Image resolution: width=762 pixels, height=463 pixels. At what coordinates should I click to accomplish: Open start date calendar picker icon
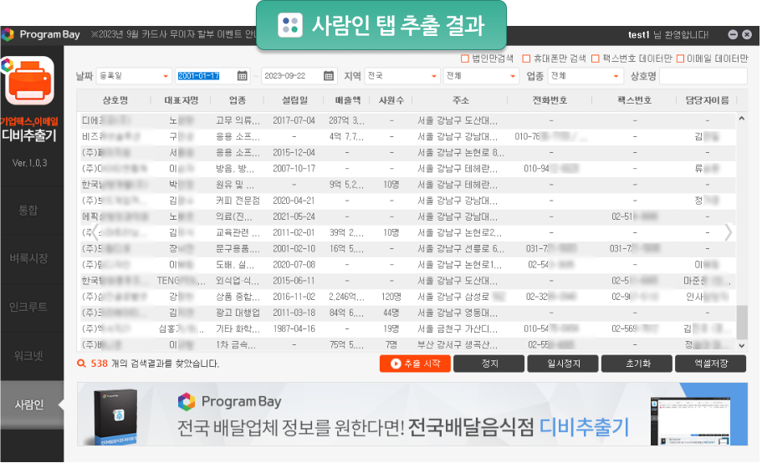pyautogui.click(x=242, y=76)
